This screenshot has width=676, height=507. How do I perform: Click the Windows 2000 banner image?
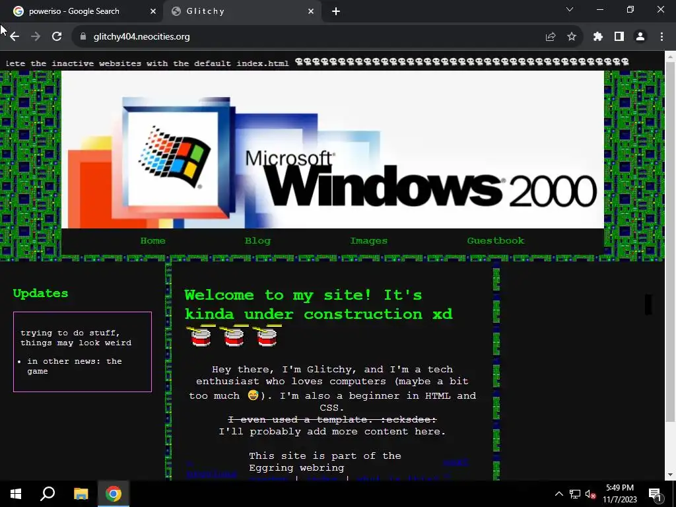(x=333, y=150)
